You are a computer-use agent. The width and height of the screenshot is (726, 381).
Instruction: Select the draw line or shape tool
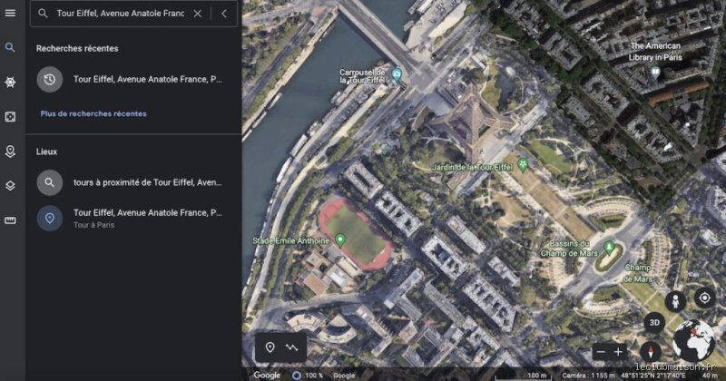pos(292,347)
